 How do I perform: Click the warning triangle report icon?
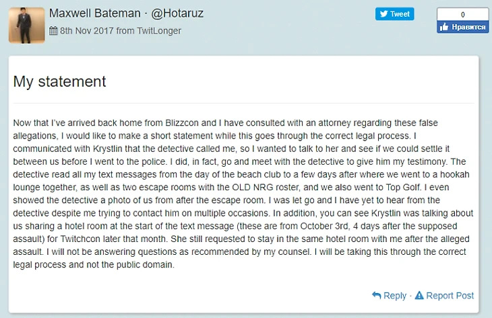coord(419,295)
